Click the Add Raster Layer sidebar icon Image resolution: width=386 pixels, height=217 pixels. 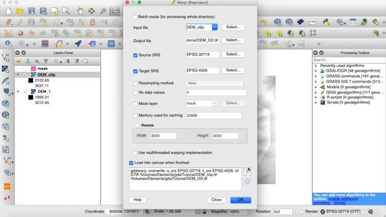point(5,69)
